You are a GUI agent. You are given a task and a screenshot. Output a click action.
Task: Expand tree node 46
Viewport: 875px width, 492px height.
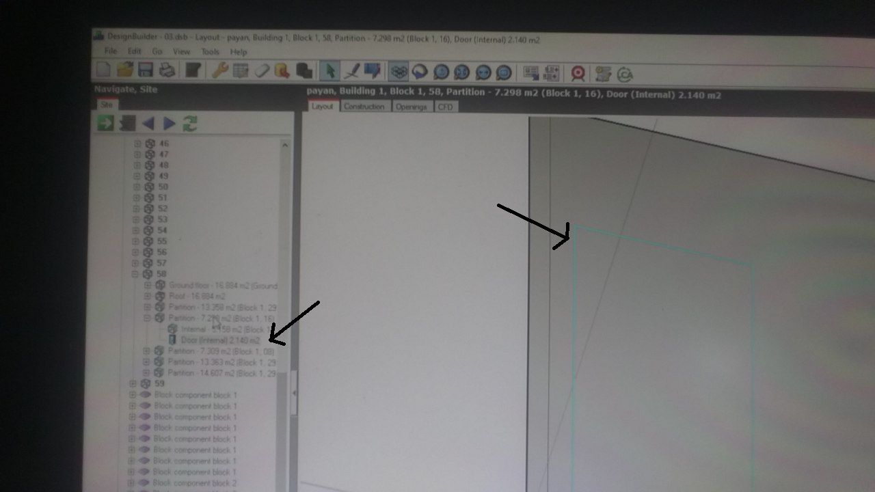pyautogui.click(x=137, y=143)
